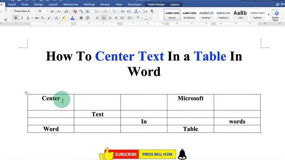The width and height of the screenshot is (285, 160).
Task: Toggle strikethrough formatting
Action: coord(37,18)
